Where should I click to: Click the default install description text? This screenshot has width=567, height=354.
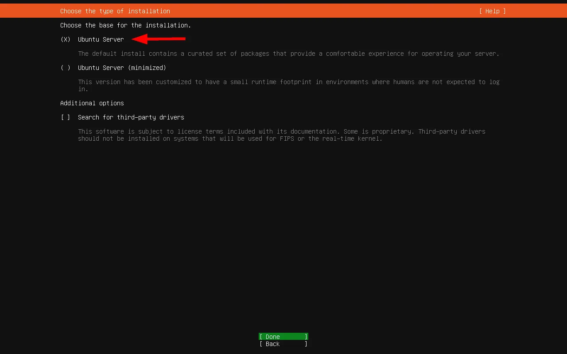pos(289,54)
